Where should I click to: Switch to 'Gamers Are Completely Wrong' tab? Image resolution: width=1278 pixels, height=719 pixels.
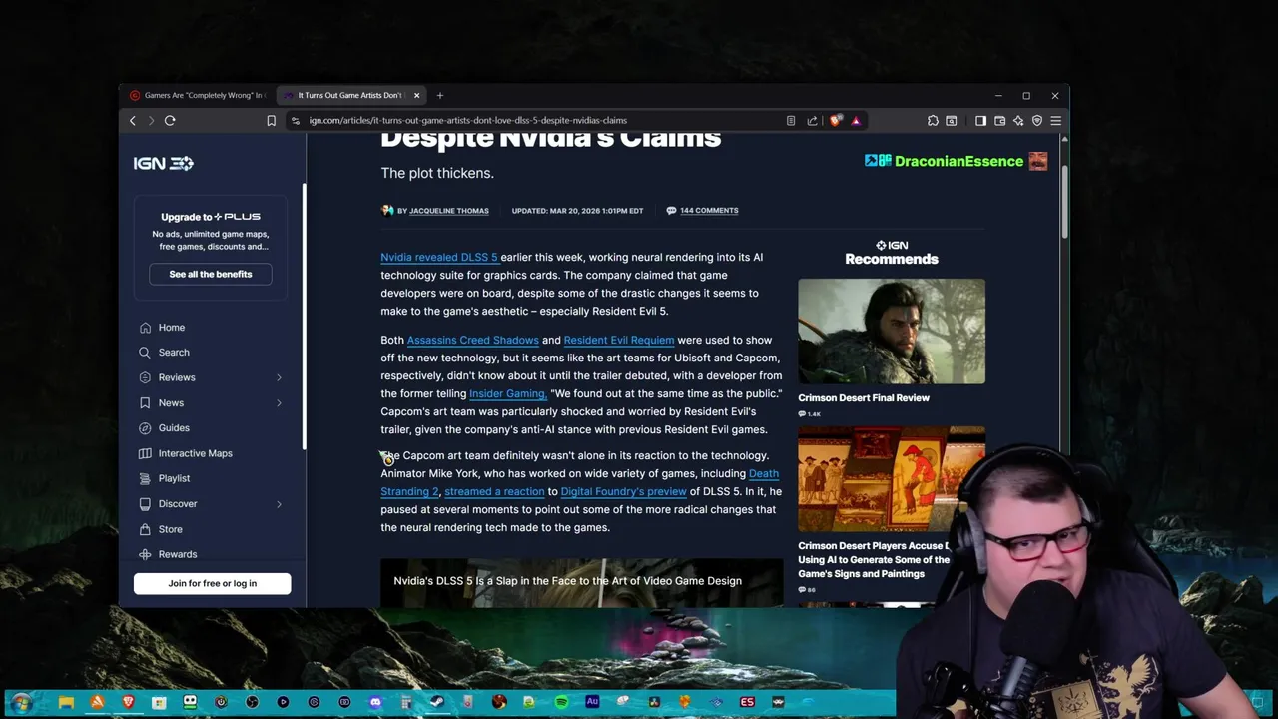pyautogui.click(x=198, y=96)
